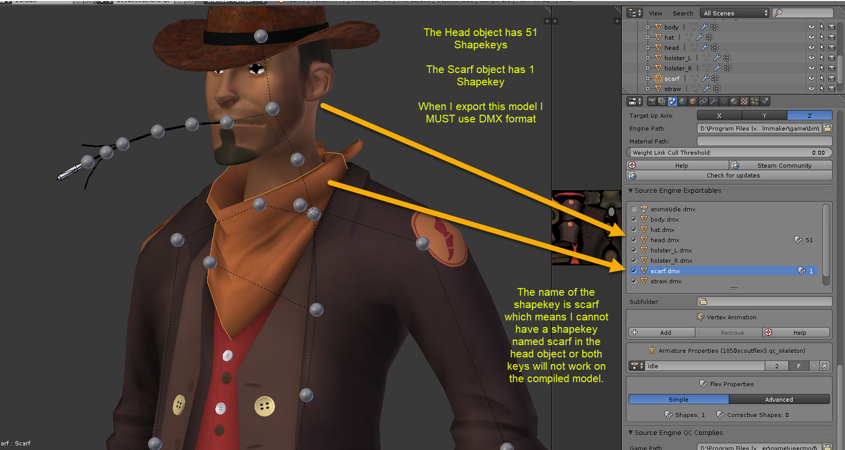Uncheck scarf.dmx export checkbox

(x=634, y=271)
